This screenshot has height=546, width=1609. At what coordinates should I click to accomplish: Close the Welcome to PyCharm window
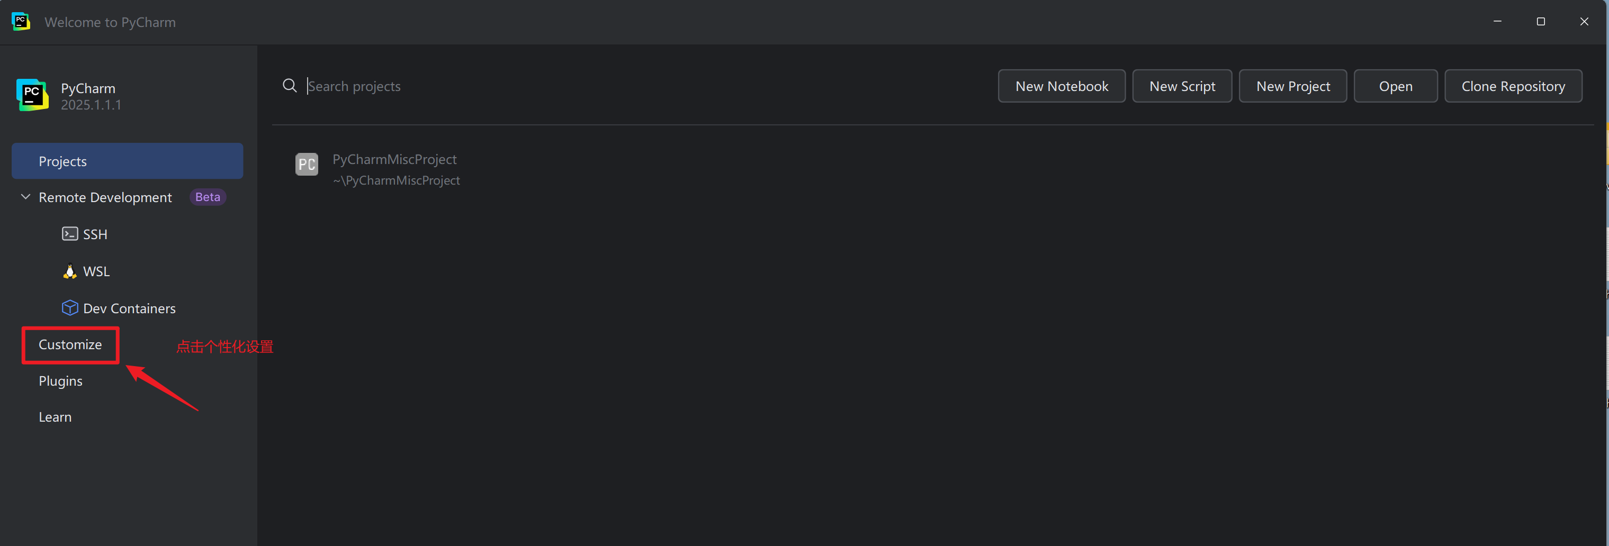coord(1584,22)
